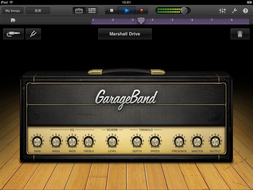Screen dimensions: 253x190
Task: Jump to bar 5 in ruler
Action: pyautogui.click(x=172, y=20)
